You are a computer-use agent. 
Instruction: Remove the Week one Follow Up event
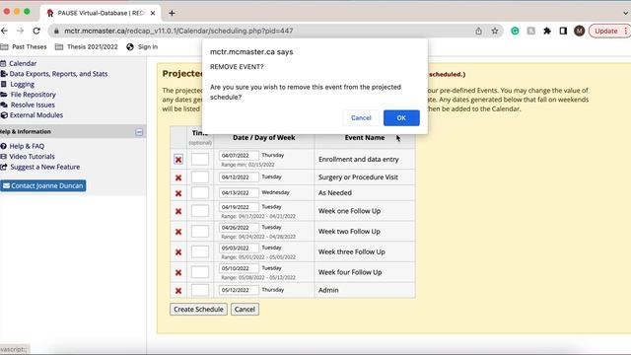178,211
